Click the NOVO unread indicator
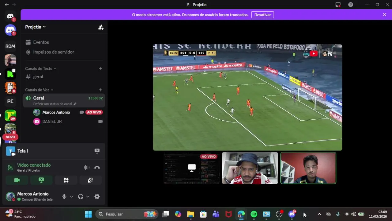392x221 pixels. [10, 137]
